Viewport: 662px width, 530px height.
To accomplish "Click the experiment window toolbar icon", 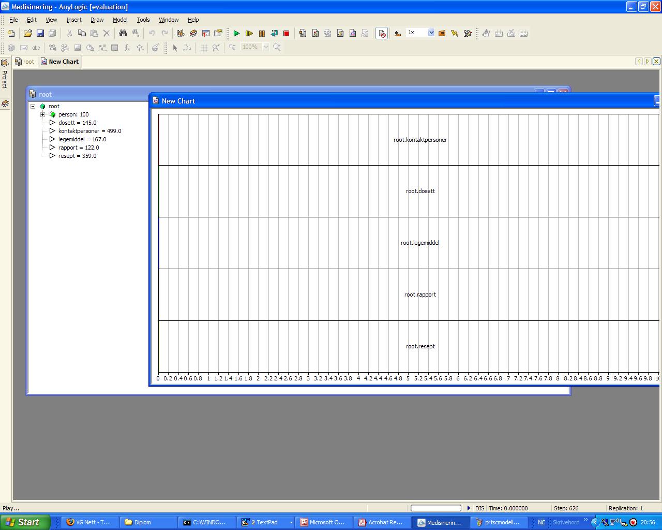I will coord(205,33).
